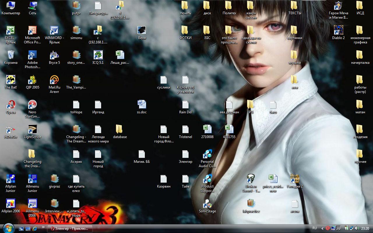The image size is (373, 233).
Task: Launch ICQ 5.1 icon
Action: coord(98,57)
